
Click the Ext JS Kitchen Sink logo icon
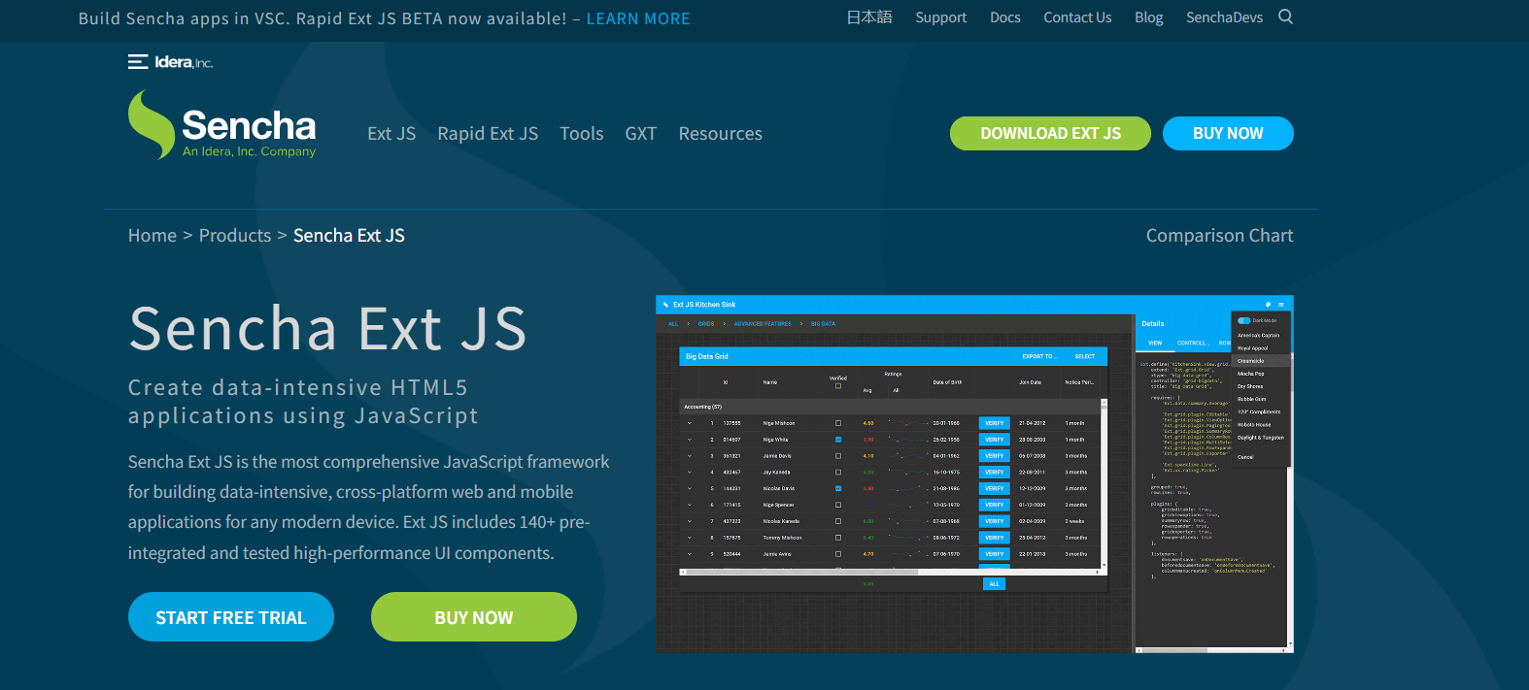pyautogui.click(x=665, y=305)
